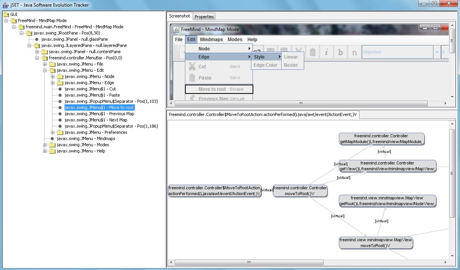Click the GUI root folder icon
The height and width of the screenshot is (270, 460).
(6, 14)
